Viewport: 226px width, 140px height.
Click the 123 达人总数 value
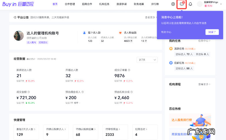[x=90, y=41]
